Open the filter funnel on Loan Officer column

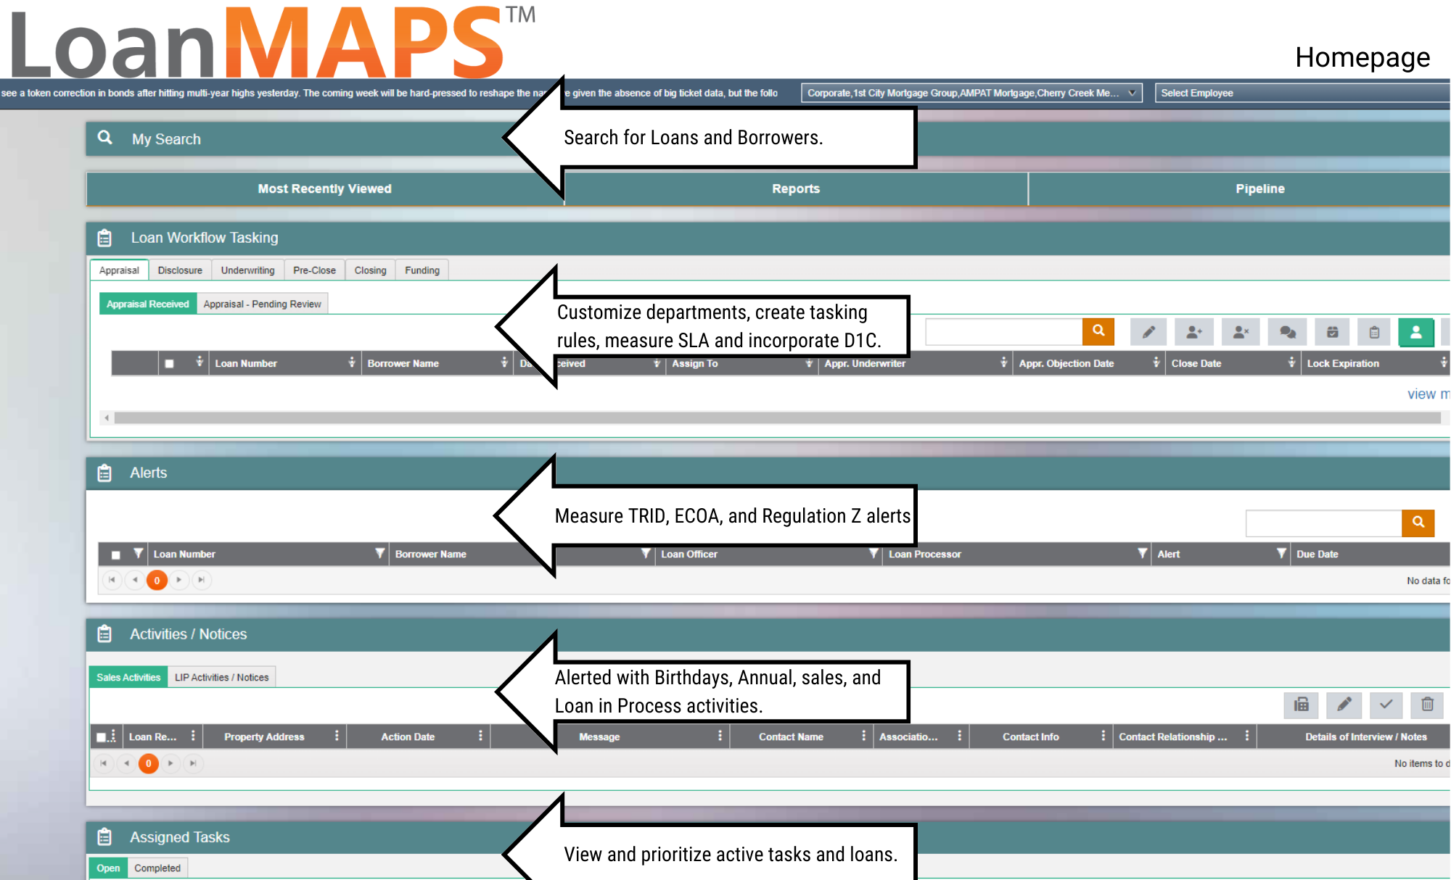click(874, 553)
